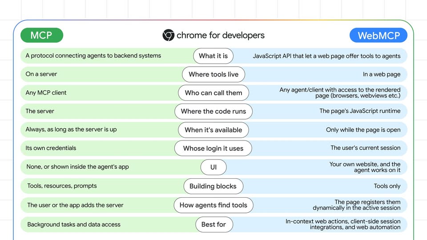Click 'A protocol connecting agents to backend systems'
Screen dimensions: 427x240
(93, 56)
